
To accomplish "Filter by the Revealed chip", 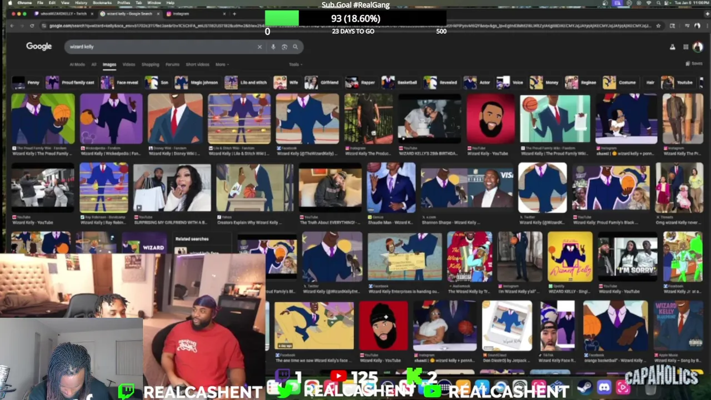I will coord(441,83).
